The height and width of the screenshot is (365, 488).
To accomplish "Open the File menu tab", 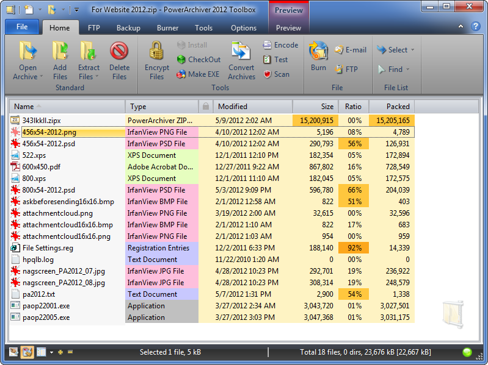I will (x=22, y=27).
